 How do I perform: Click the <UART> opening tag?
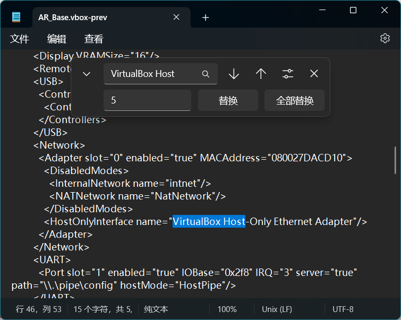click(52, 260)
